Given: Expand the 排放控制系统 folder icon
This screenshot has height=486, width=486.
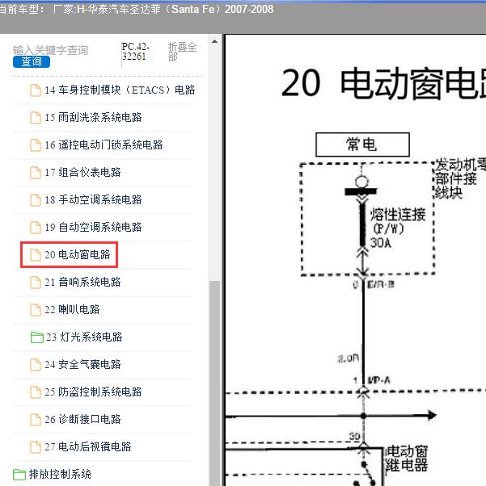Looking at the screenshot, I should 19,474.
